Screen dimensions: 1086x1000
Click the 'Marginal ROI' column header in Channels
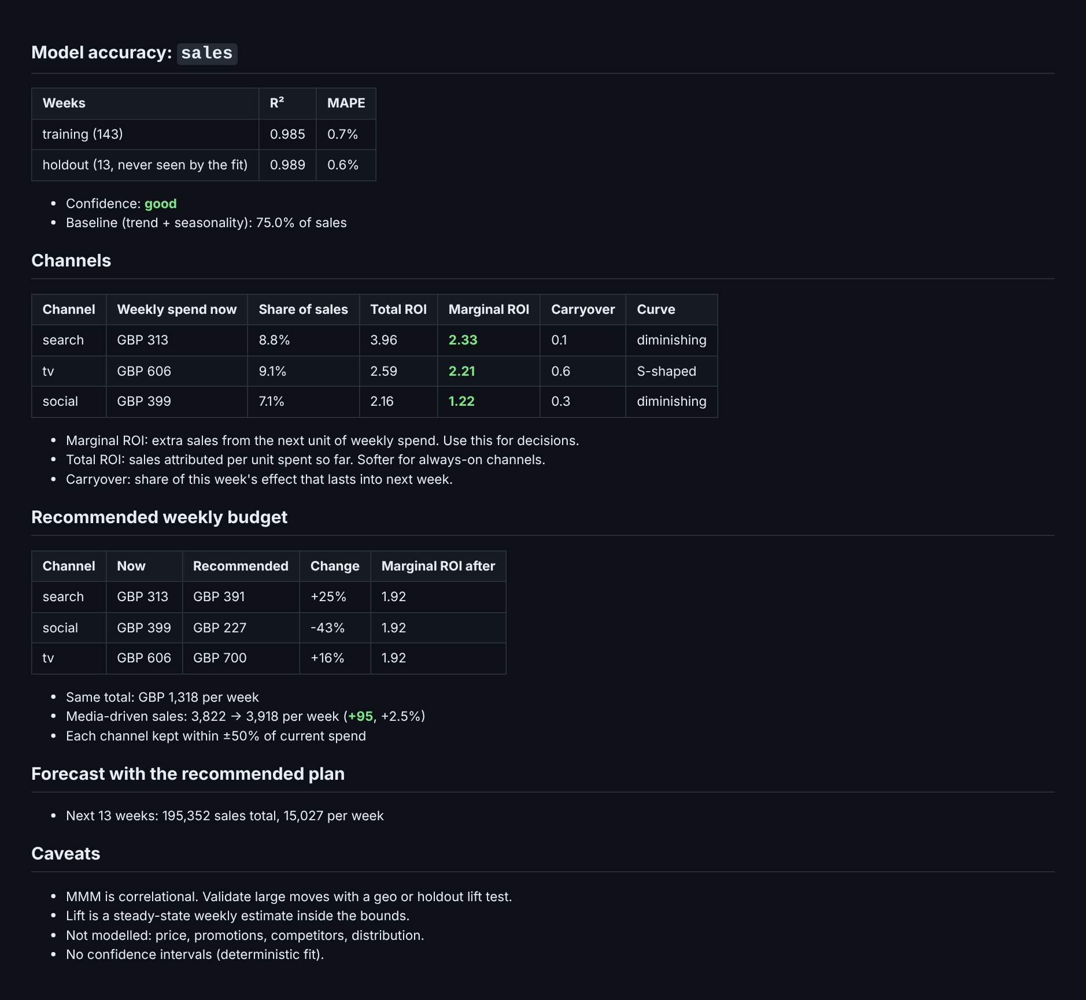[x=489, y=310]
